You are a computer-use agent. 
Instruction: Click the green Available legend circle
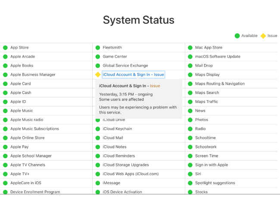tap(237, 36)
